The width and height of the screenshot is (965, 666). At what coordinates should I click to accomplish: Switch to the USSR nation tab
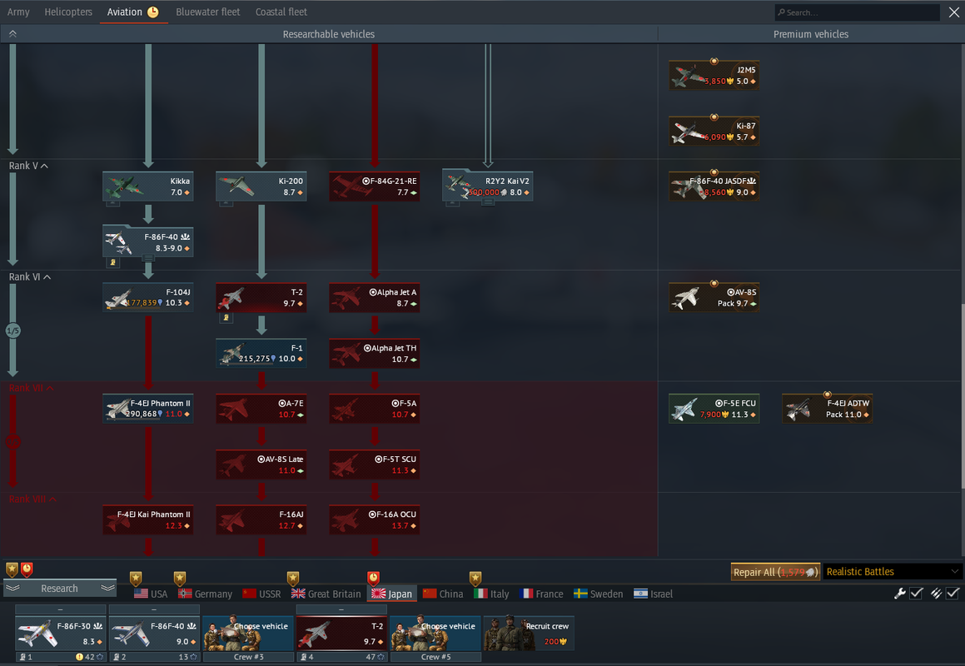[x=261, y=594]
